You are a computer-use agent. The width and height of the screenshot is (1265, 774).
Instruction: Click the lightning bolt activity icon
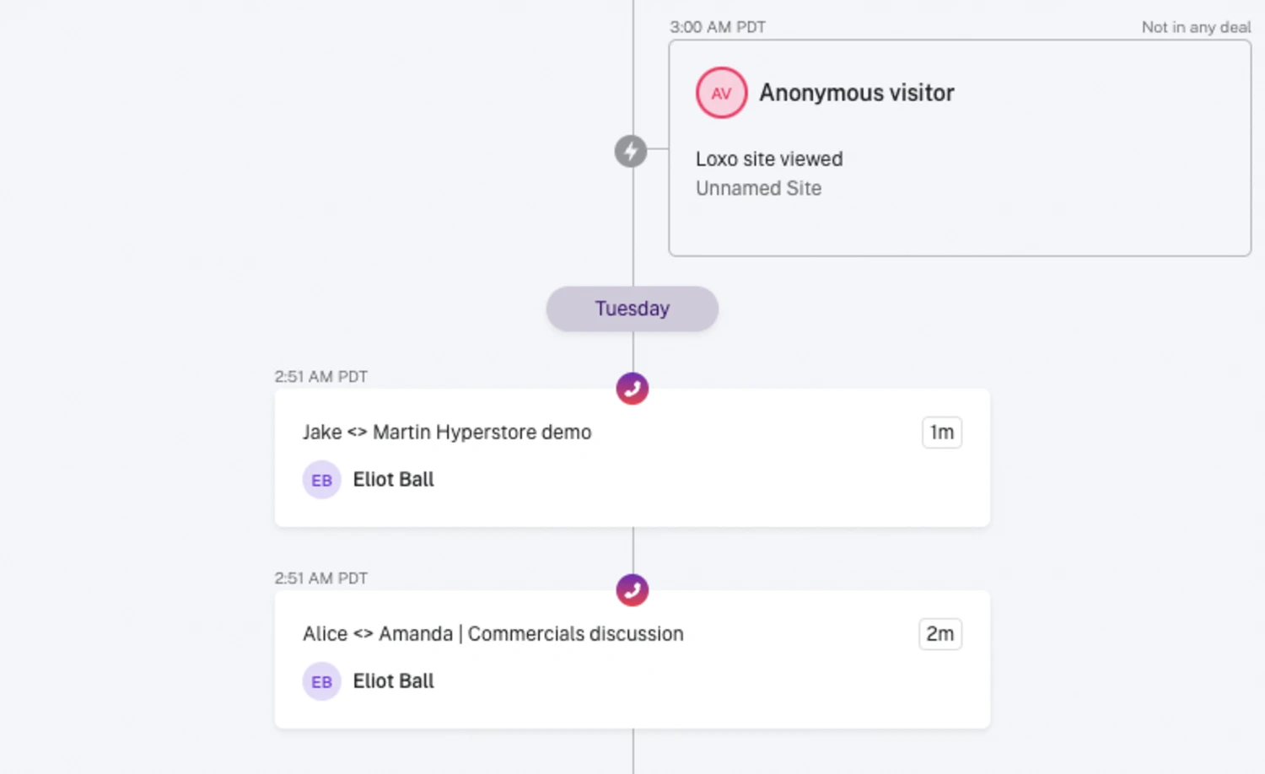(631, 152)
